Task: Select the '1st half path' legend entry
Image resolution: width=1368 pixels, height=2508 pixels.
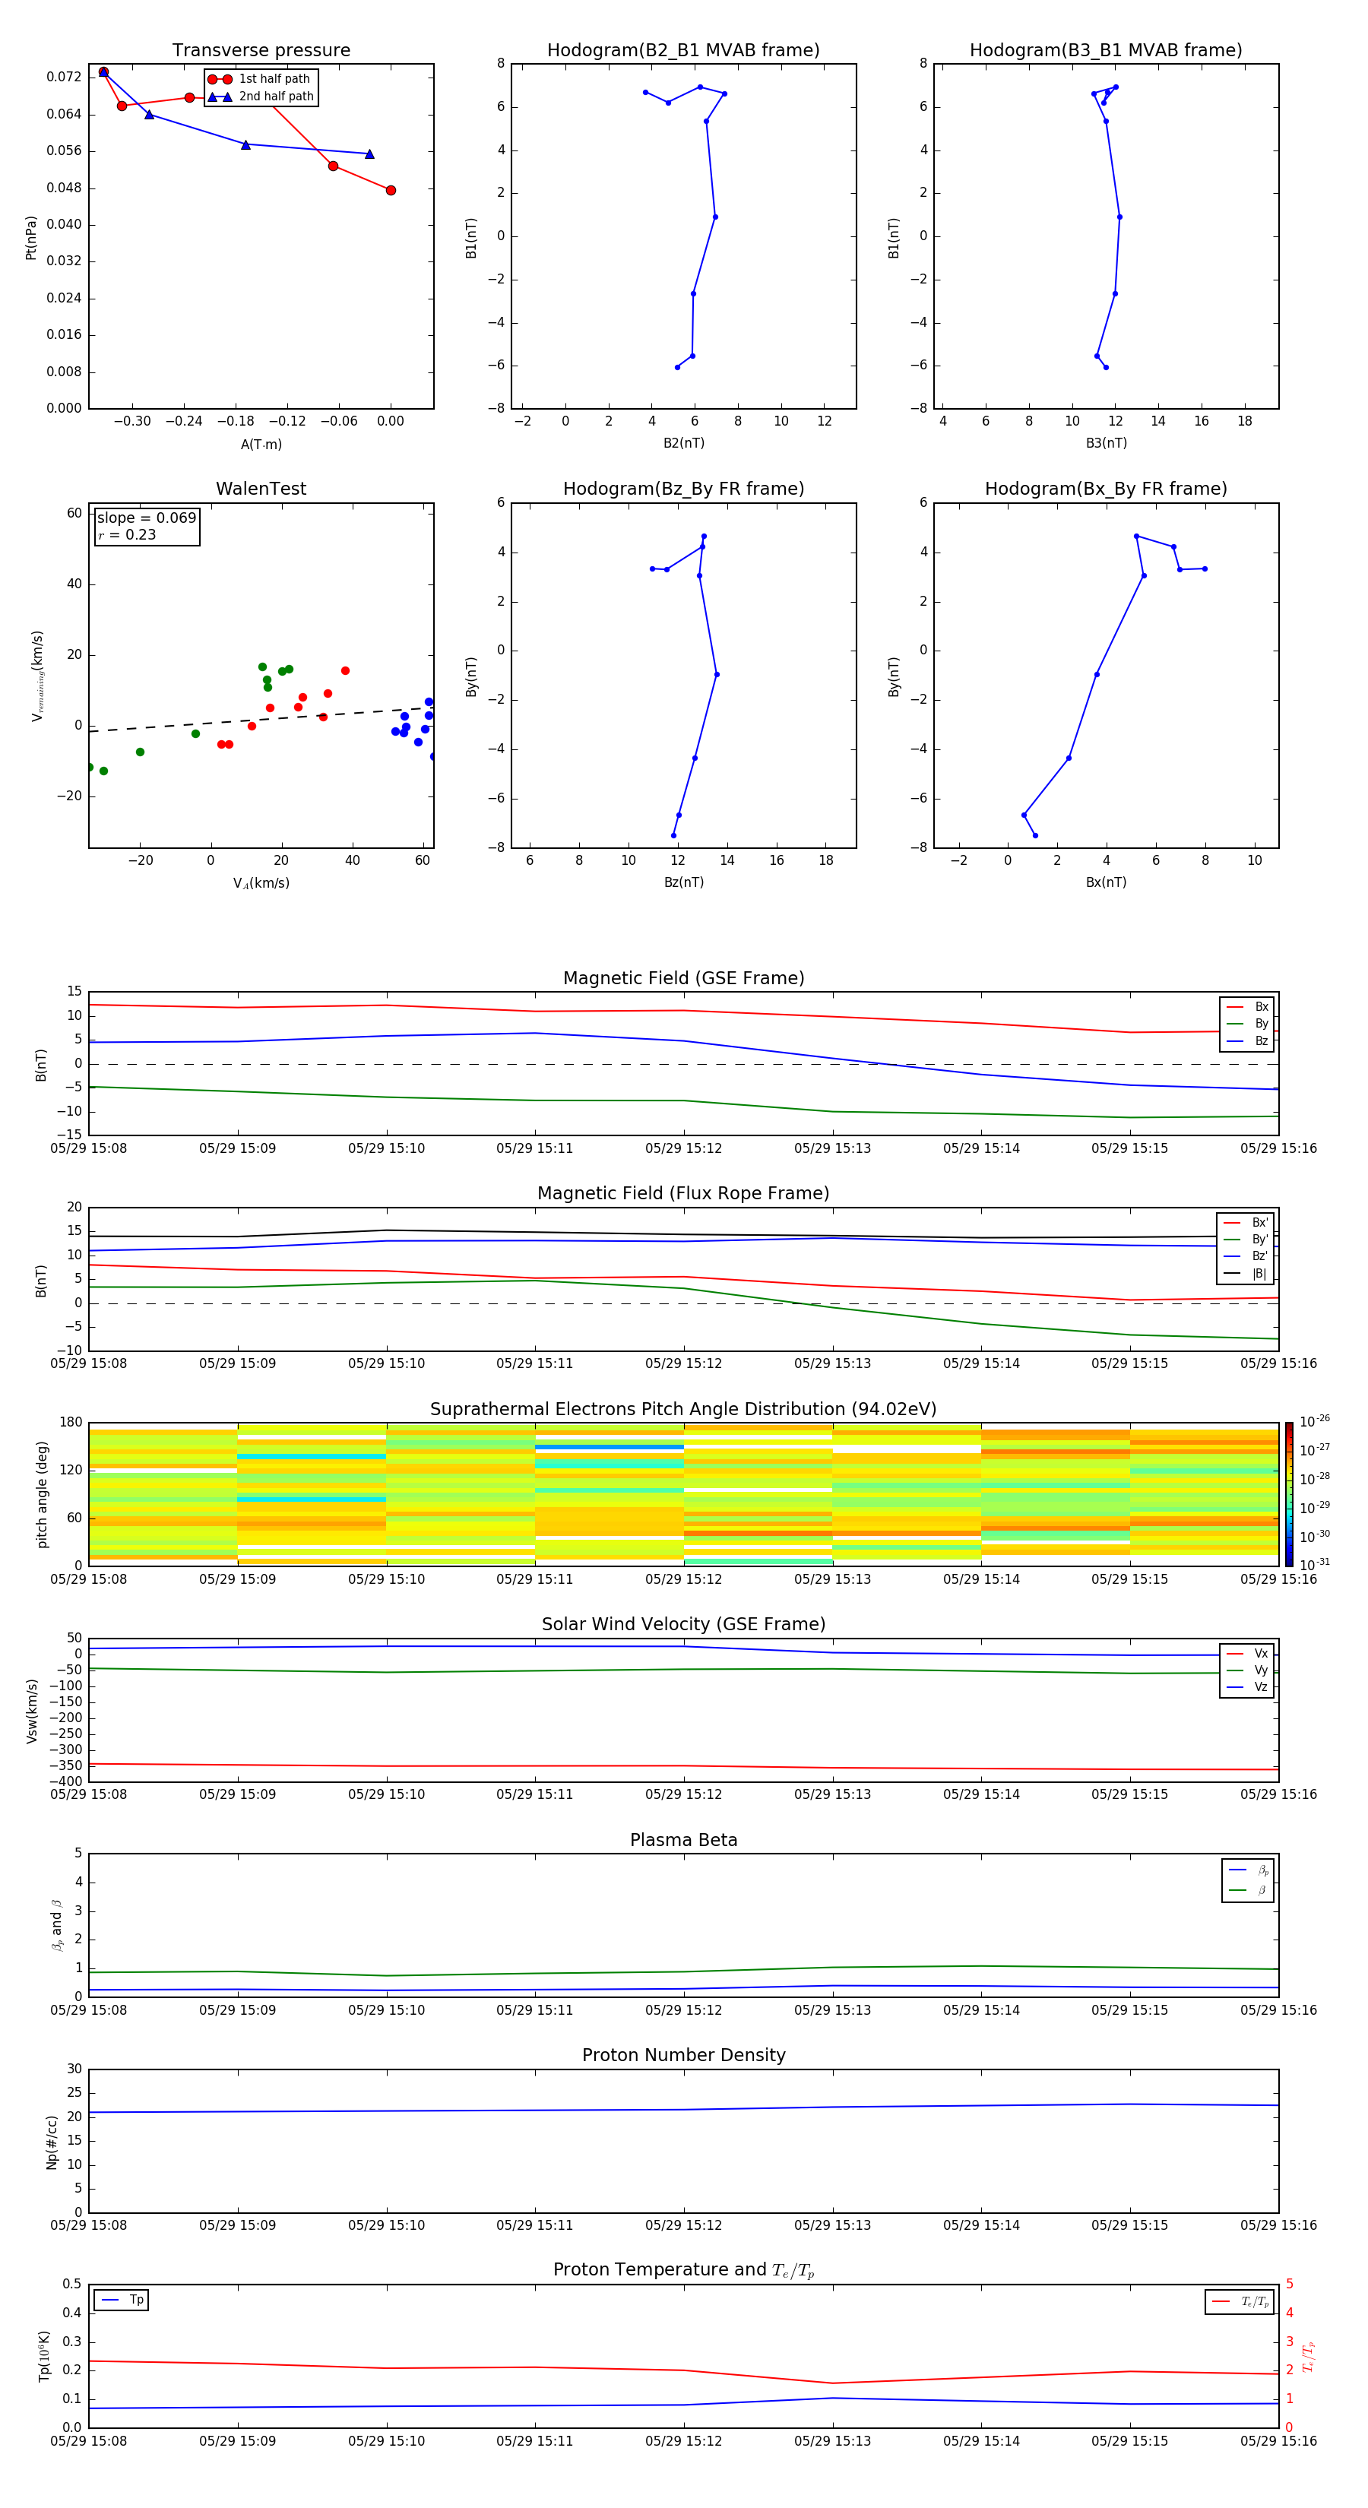Action: [259, 79]
